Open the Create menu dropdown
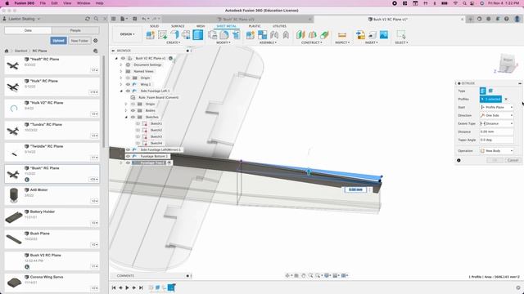This screenshot has width=524, height=294. pos(173,42)
